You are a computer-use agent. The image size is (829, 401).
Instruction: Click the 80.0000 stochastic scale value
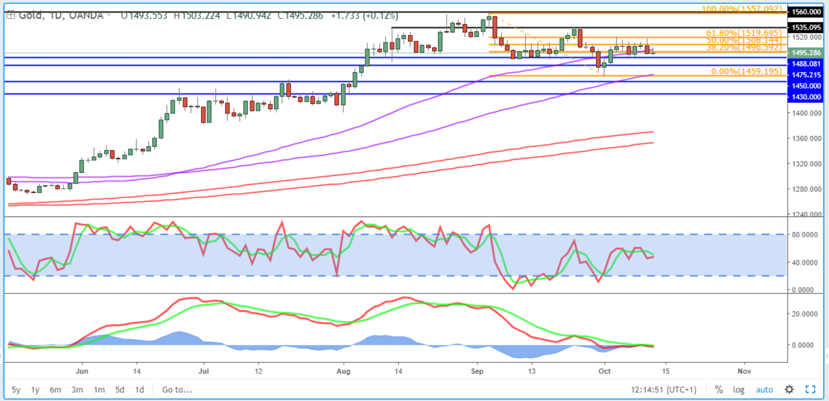[805, 235]
